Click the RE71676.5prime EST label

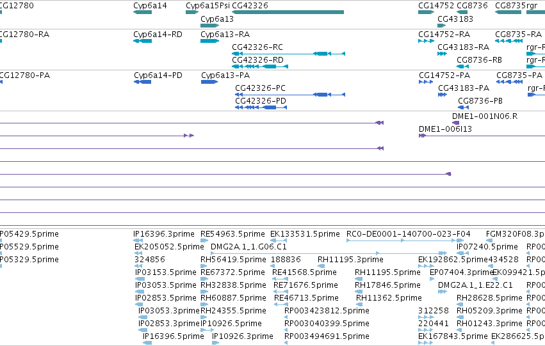(306, 286)
